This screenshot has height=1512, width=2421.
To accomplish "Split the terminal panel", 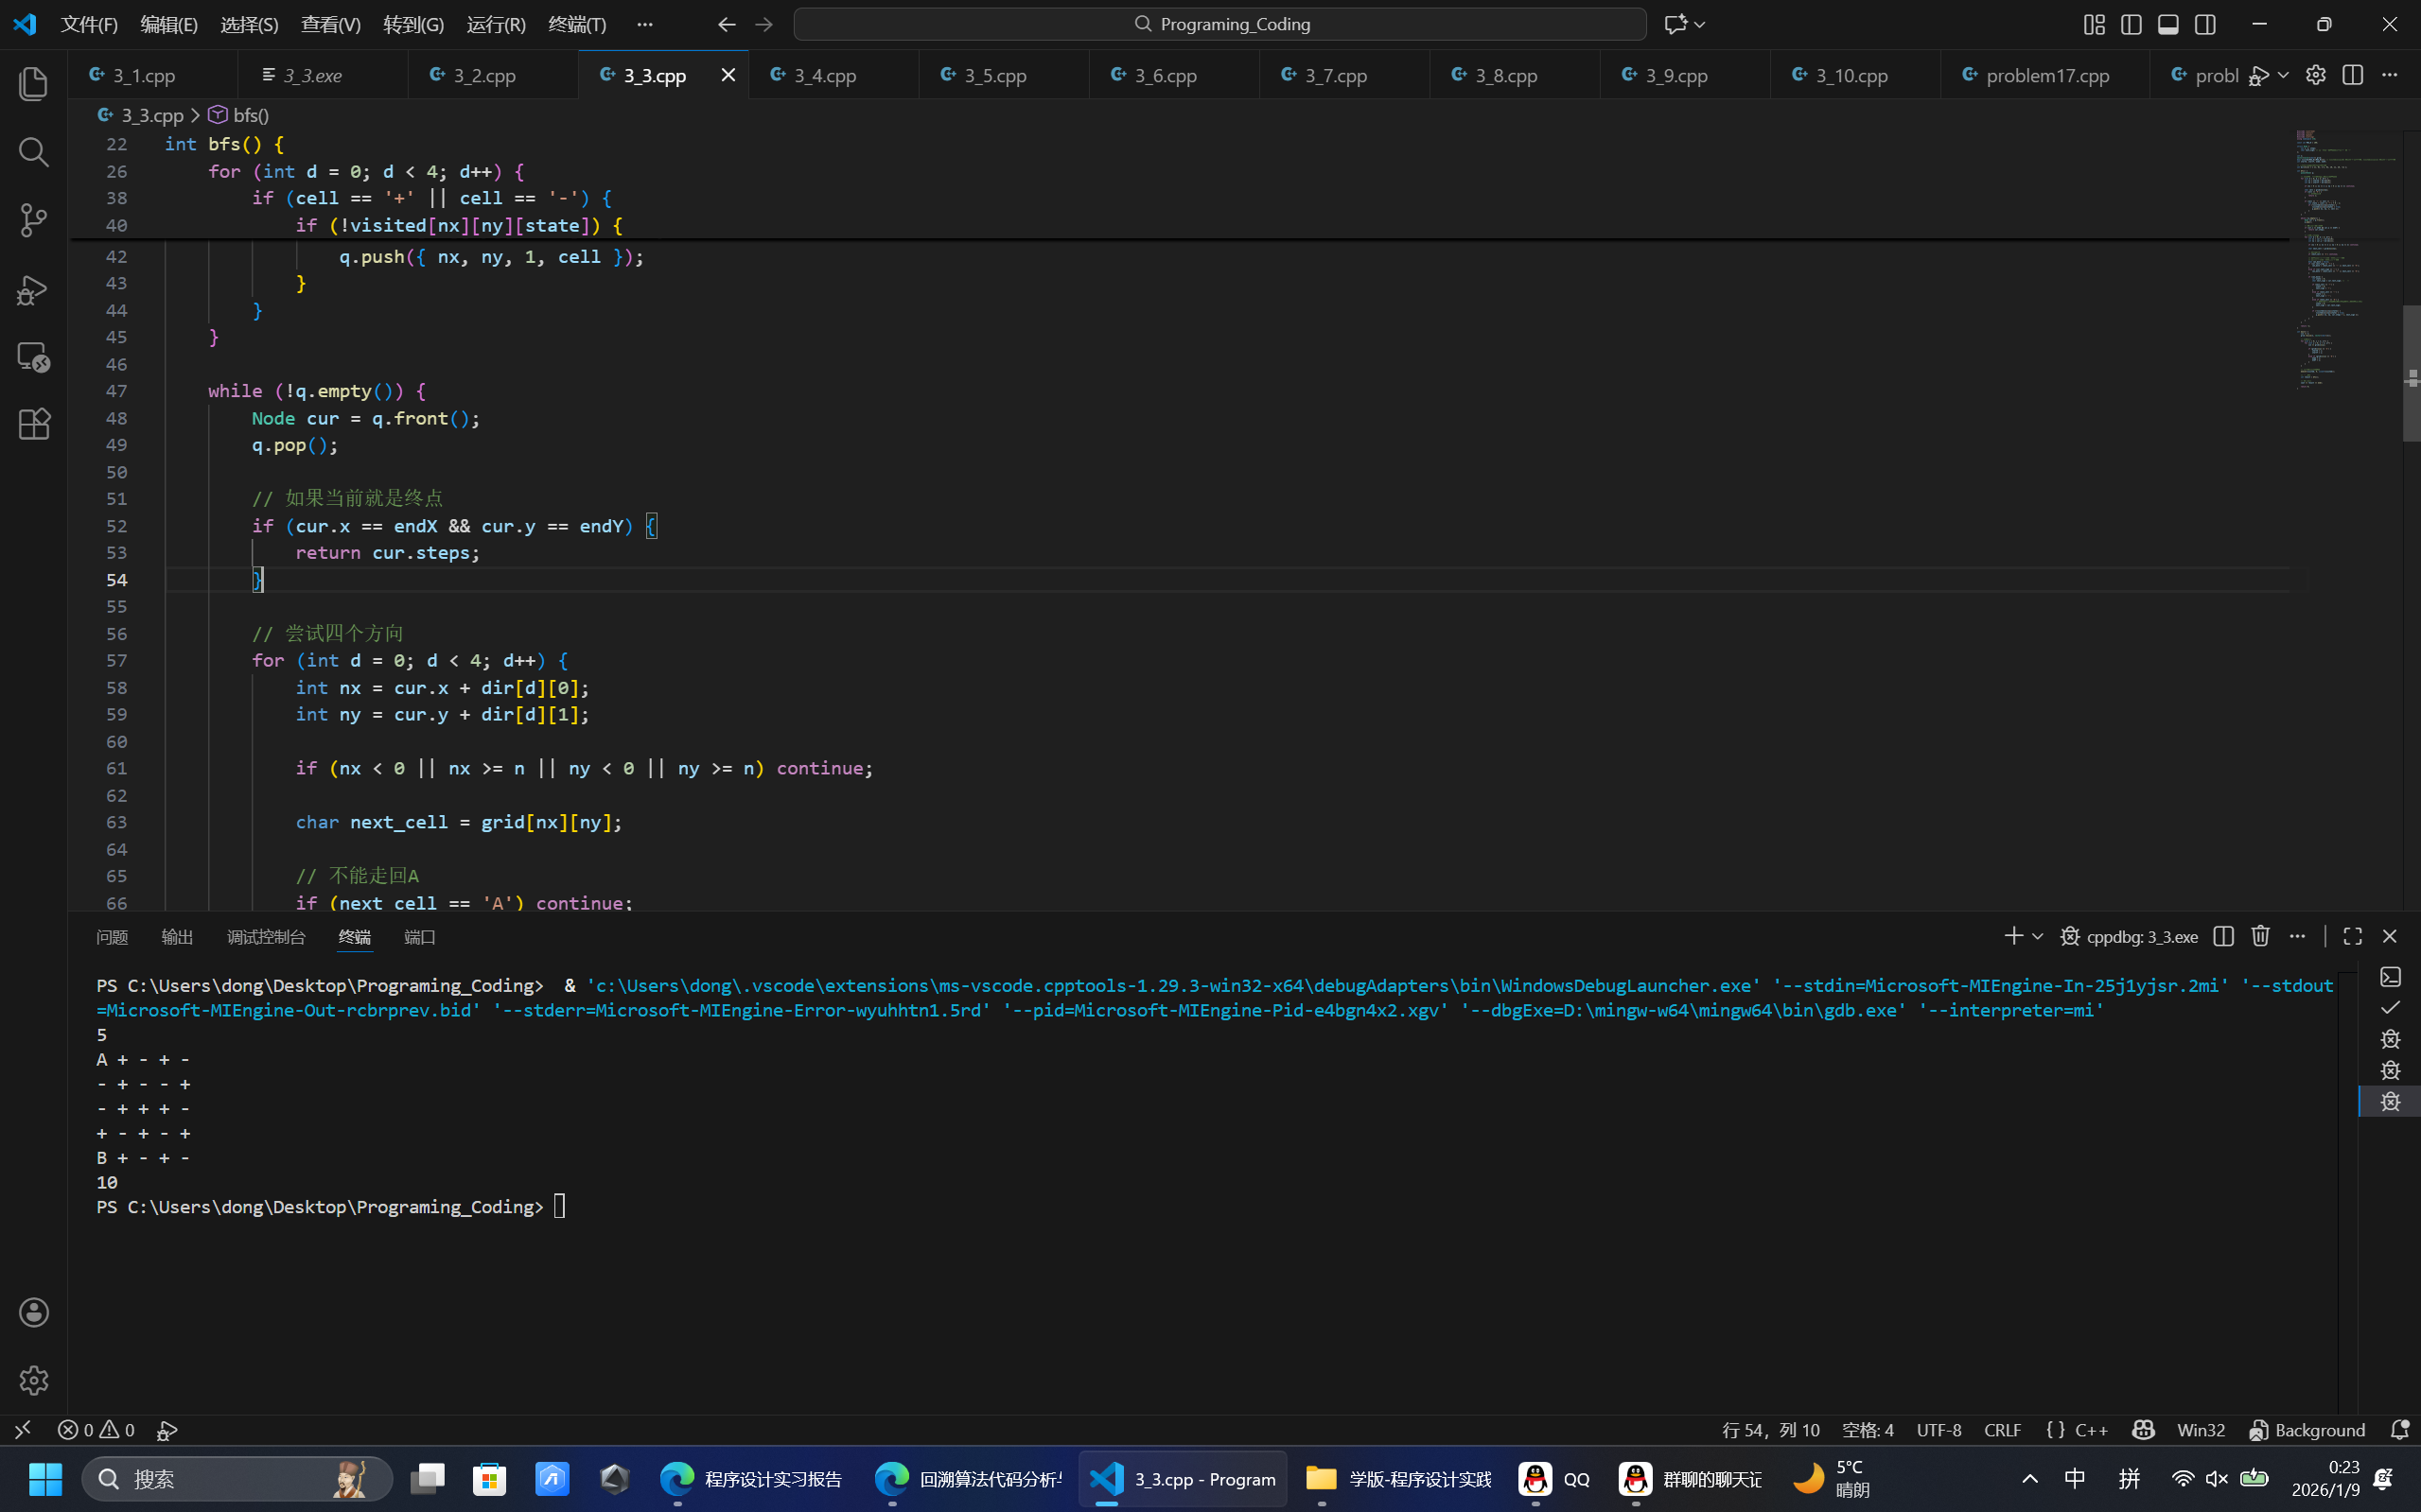I will pos(2223,936).
